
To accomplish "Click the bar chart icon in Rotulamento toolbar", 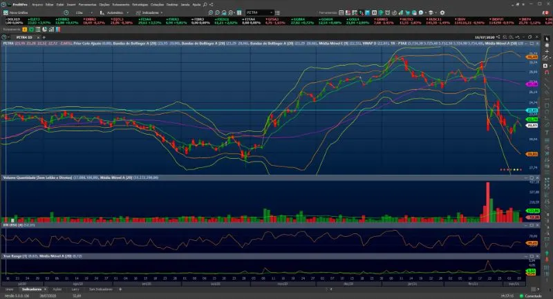I will 51,30.
